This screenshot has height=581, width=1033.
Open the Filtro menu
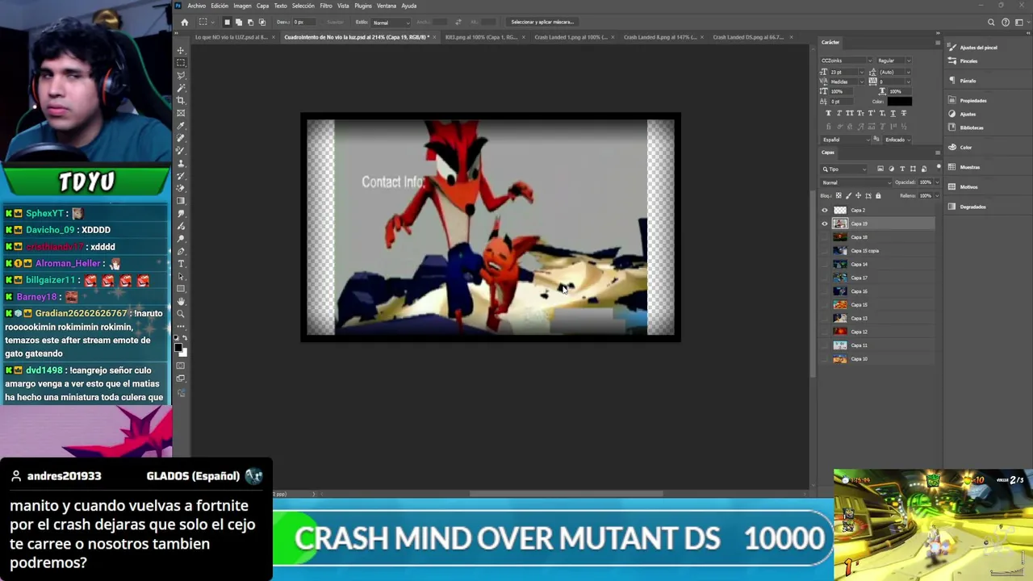(x=326, y=6)
